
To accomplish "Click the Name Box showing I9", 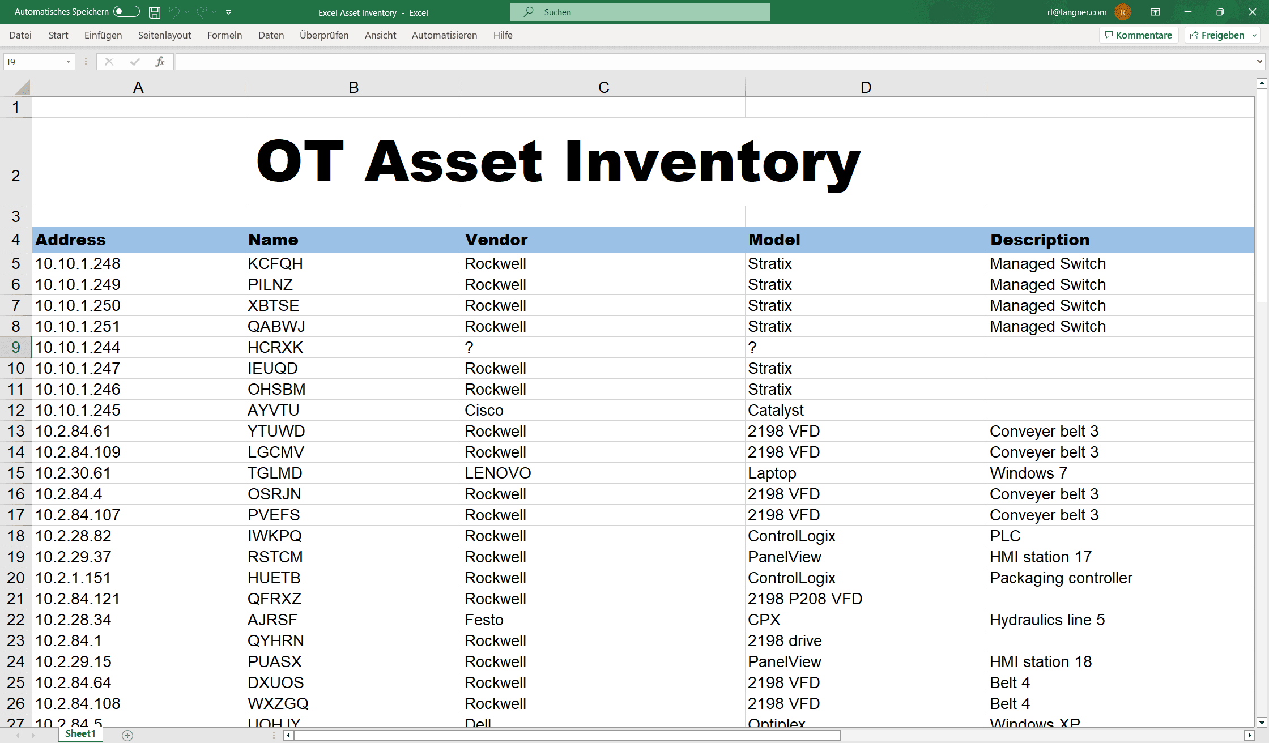I will 33,62.
